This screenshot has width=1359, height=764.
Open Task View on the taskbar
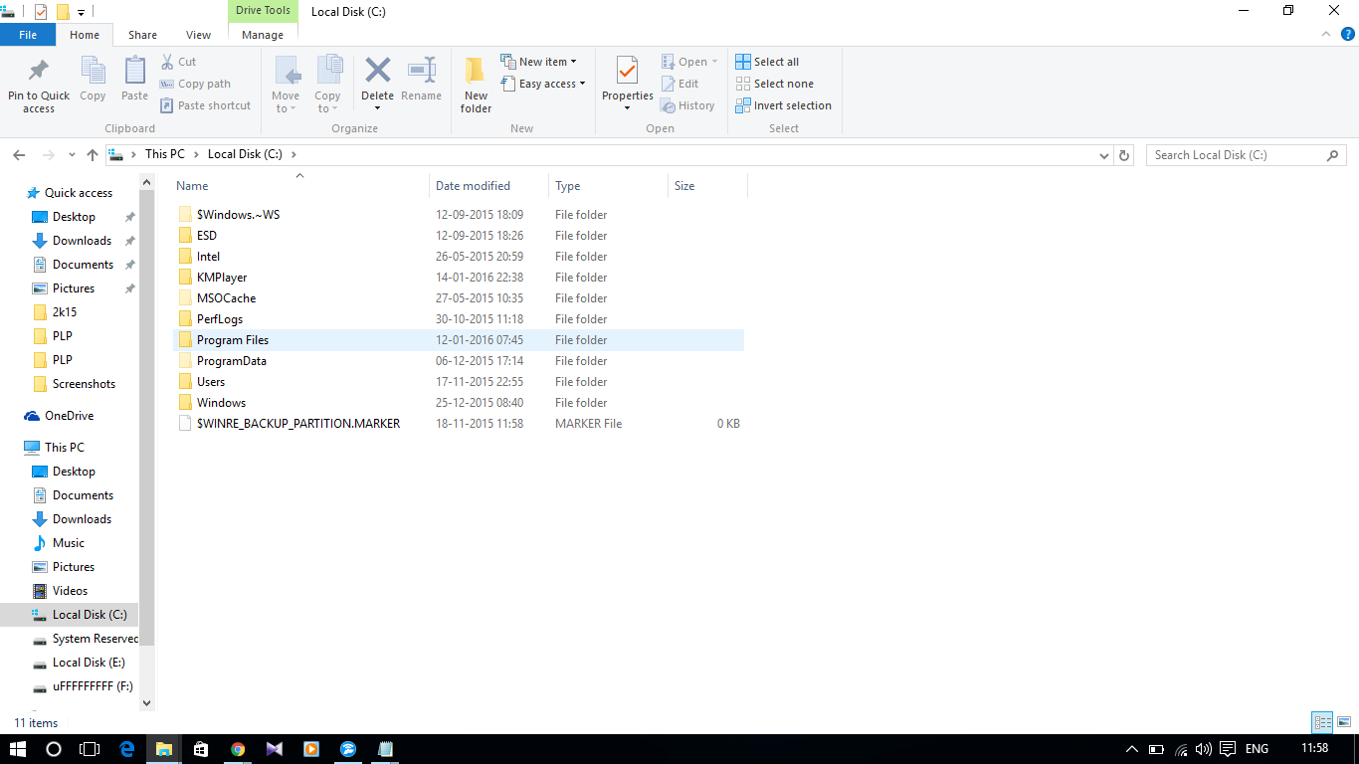click(x=91, y=749)
